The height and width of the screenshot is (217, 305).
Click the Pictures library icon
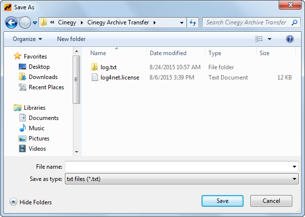(x=22, y=138)
